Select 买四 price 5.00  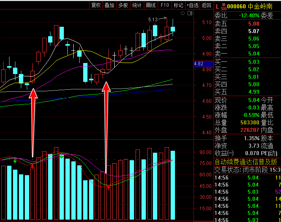tap(254, 84)
